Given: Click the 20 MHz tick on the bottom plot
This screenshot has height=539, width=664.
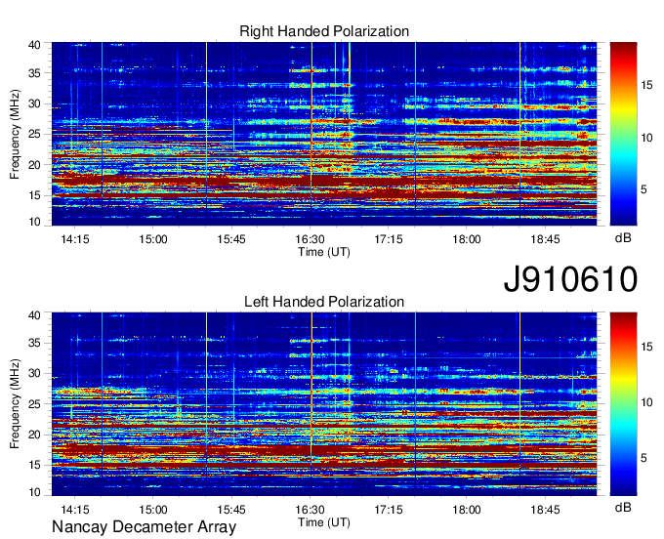Looking at the screenshot, I should coord(34,435).
